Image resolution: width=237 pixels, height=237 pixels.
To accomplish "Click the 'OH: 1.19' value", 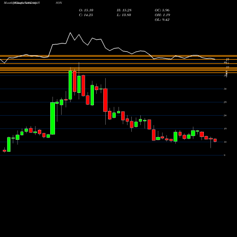I will click(163, 15).
